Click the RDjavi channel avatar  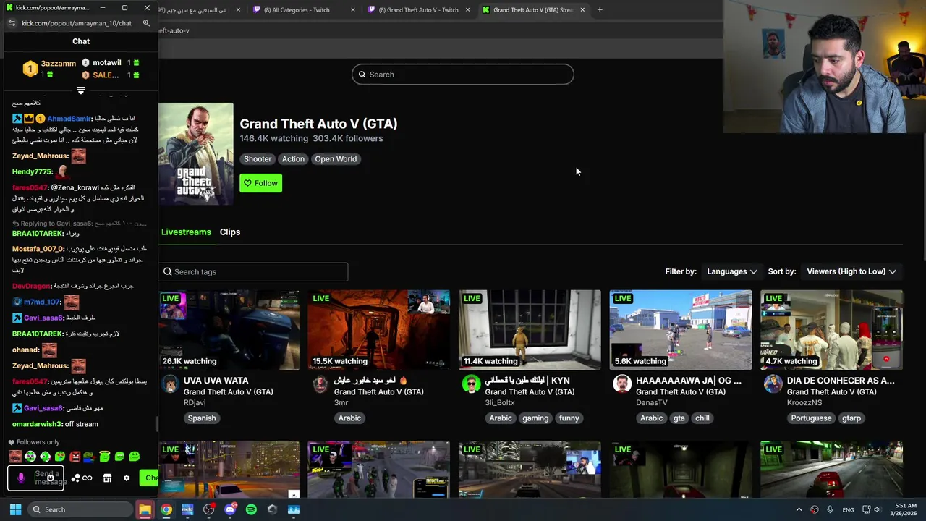click(170, 384)
